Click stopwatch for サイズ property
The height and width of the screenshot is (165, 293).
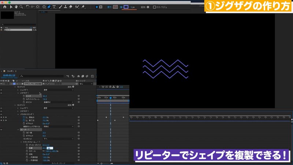(x=24, y=96)
